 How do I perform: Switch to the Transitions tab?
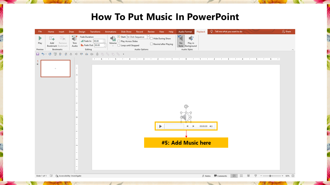(x=95, y=32)
